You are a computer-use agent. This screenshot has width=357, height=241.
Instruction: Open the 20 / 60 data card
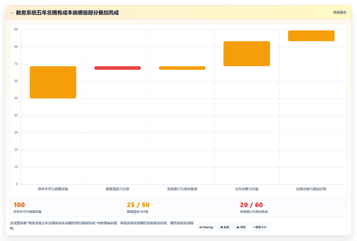coord(292,207)
